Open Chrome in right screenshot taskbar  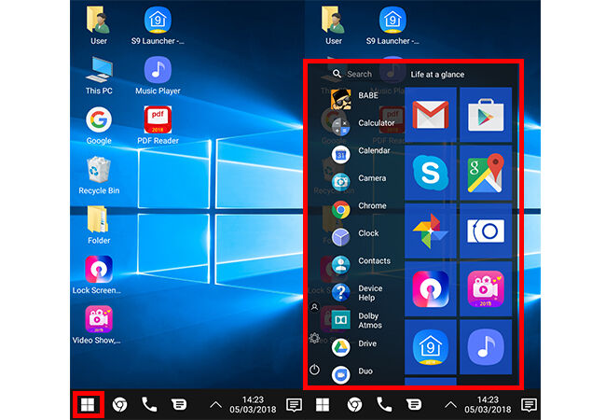(x=354, y=405)
